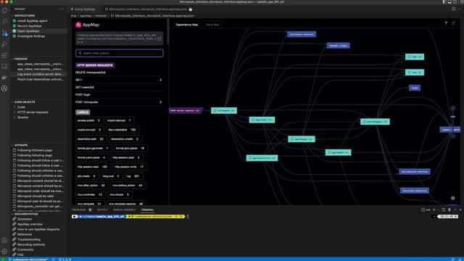This screenshot has width=464, height=261.
Task: Open the Output panel tab
Action: 102,210
